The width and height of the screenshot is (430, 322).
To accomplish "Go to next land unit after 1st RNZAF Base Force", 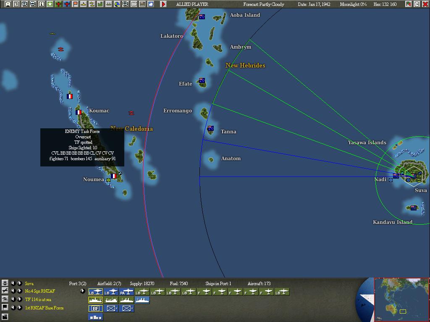I will [x=20, y=307].
